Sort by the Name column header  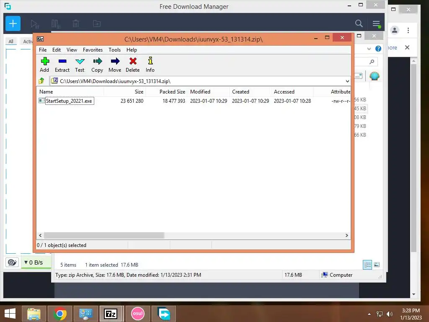[70, 92]
